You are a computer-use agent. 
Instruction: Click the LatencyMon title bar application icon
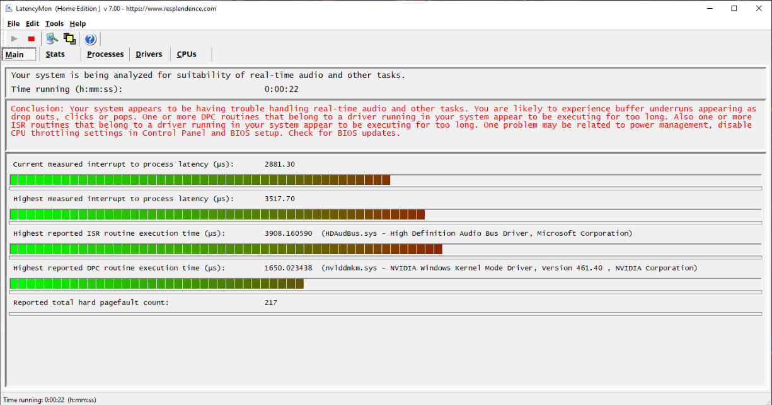tap(9, 8)
